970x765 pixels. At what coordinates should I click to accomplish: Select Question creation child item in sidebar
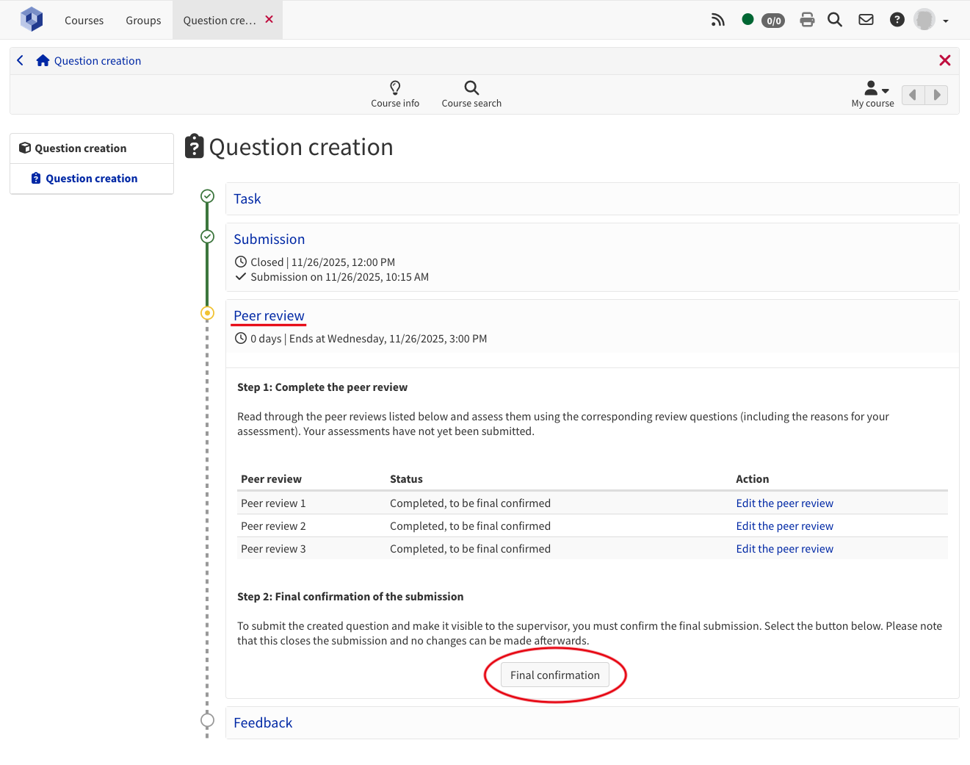tap(91, 179)
